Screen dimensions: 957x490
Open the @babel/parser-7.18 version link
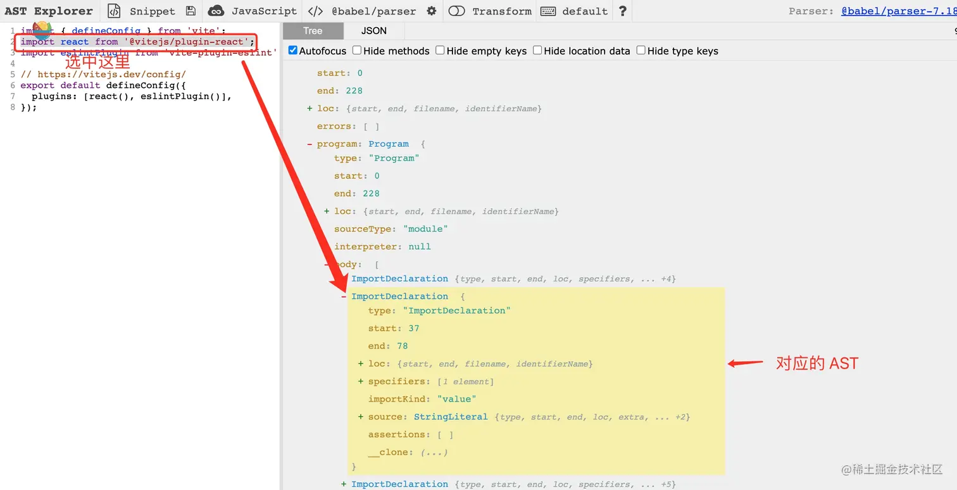click(899, 11)
